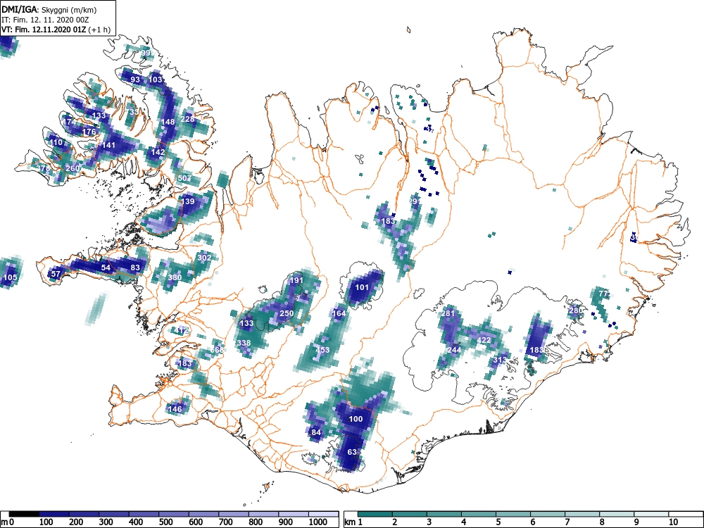Image resolution: width=704 pixels, height=528 pixels.
Task: Click the darkest teal swatch after km 1
Action: (375, 514)
